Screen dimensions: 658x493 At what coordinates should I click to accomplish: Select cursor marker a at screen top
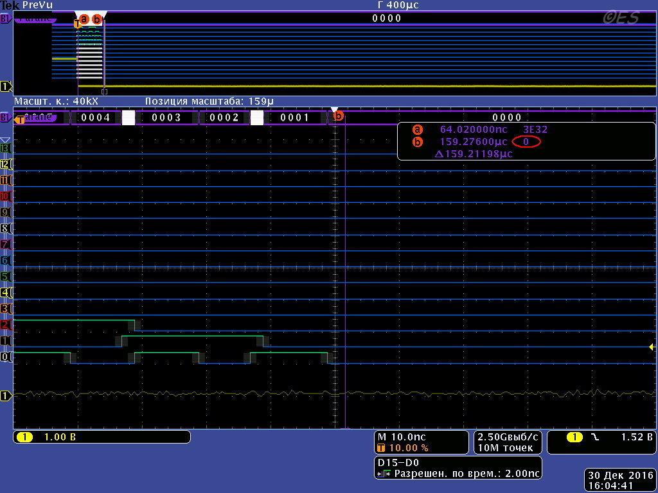coord(84,19)
